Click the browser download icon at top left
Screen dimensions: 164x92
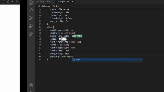tap(4, 2)
